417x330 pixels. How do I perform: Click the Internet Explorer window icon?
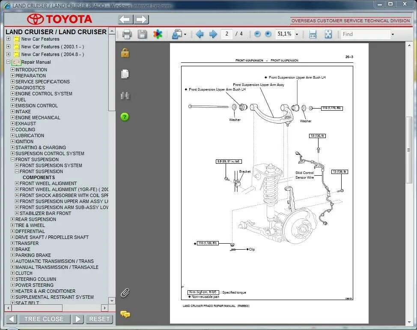(x=7, y=6)
